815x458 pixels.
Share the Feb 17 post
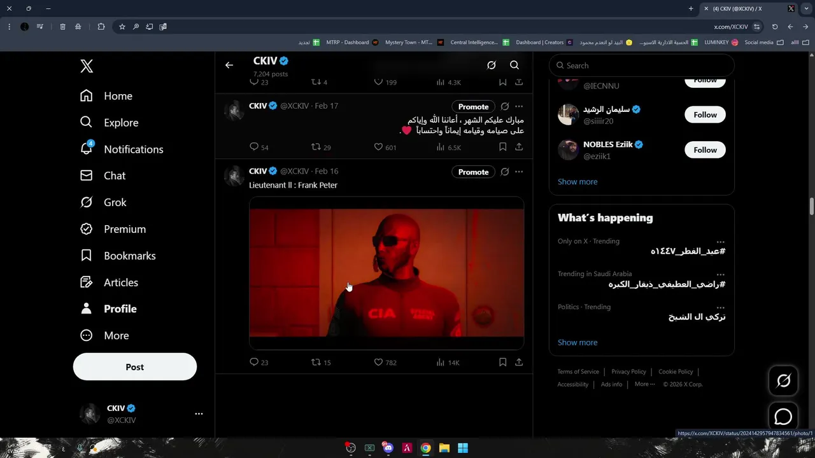click(x=519, y=147)
